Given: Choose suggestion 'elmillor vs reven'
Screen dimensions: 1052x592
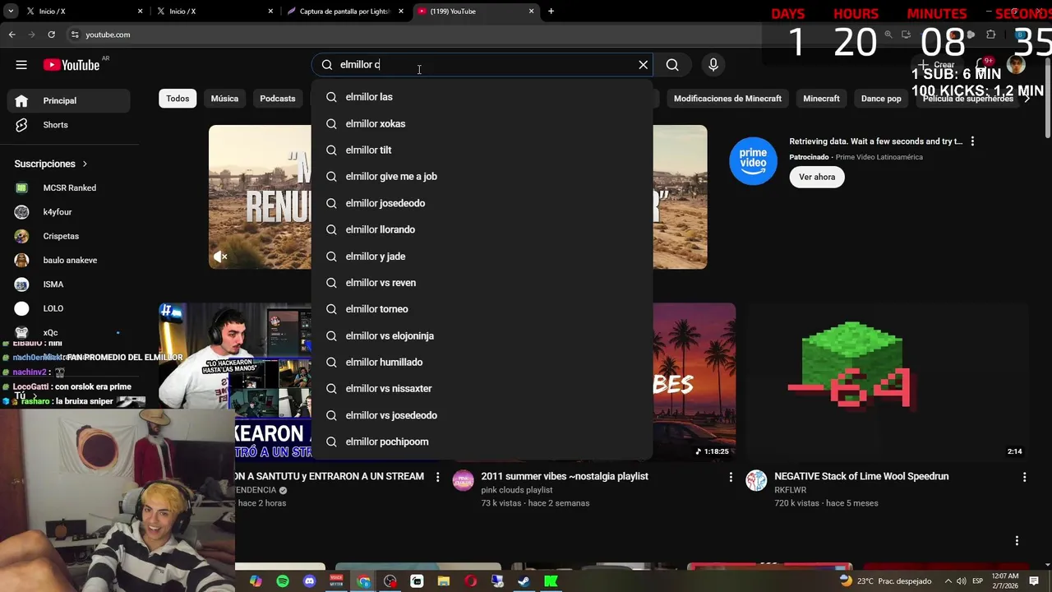Looking at the screenshot, I should [482, 282].
